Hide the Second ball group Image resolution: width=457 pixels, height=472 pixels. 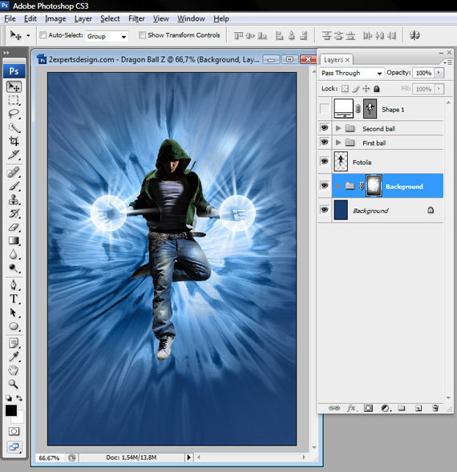click(x=325, y=128)
